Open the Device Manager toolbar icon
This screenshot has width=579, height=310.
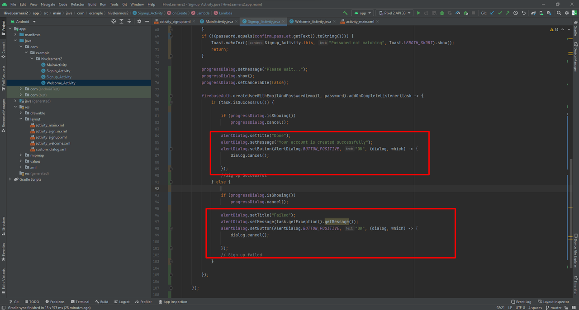click(542, 13)
